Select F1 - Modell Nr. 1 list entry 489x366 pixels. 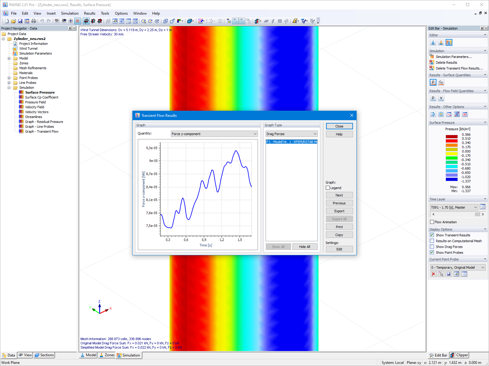pos(292,142)
